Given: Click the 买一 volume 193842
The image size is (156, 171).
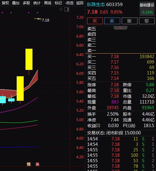Looking at the screenshot, I should pyautogui.click(x=147, y=57).
